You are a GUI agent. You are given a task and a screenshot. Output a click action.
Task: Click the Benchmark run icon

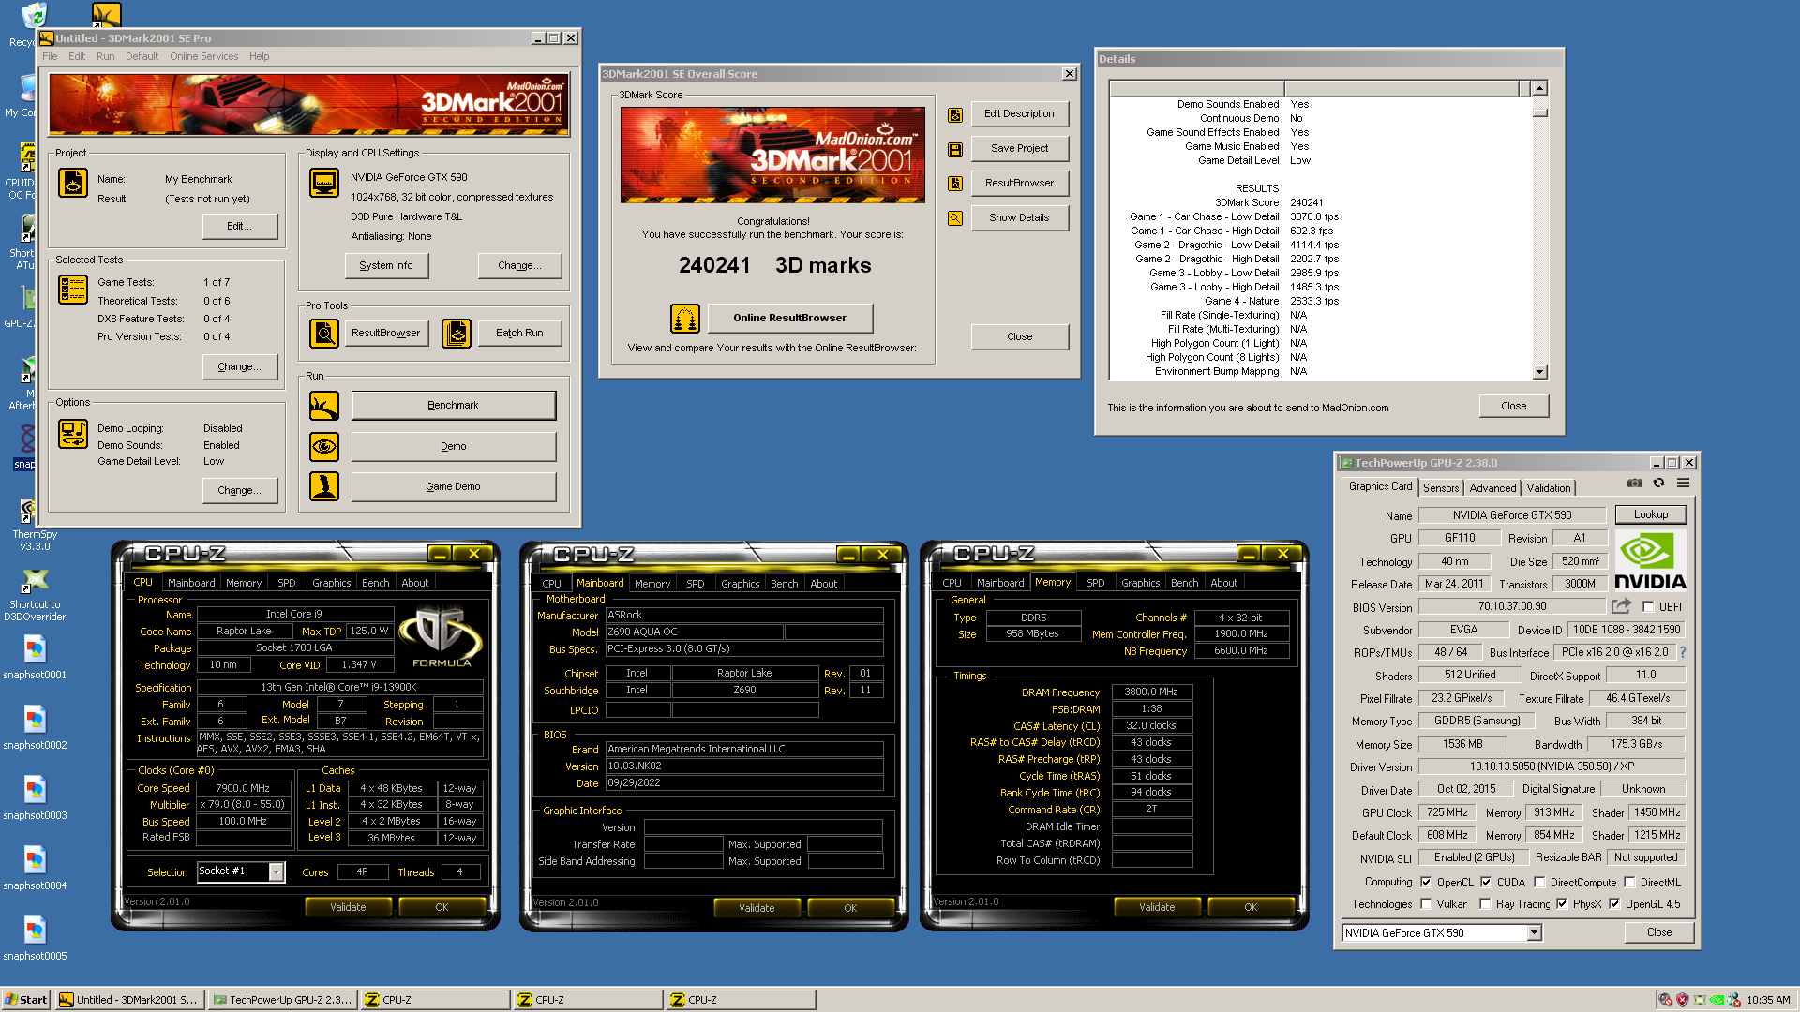coord(324,406)
